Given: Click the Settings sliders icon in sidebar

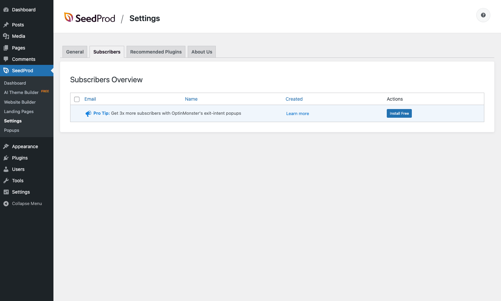Looking at the screenshot, I should pos(6,192).
